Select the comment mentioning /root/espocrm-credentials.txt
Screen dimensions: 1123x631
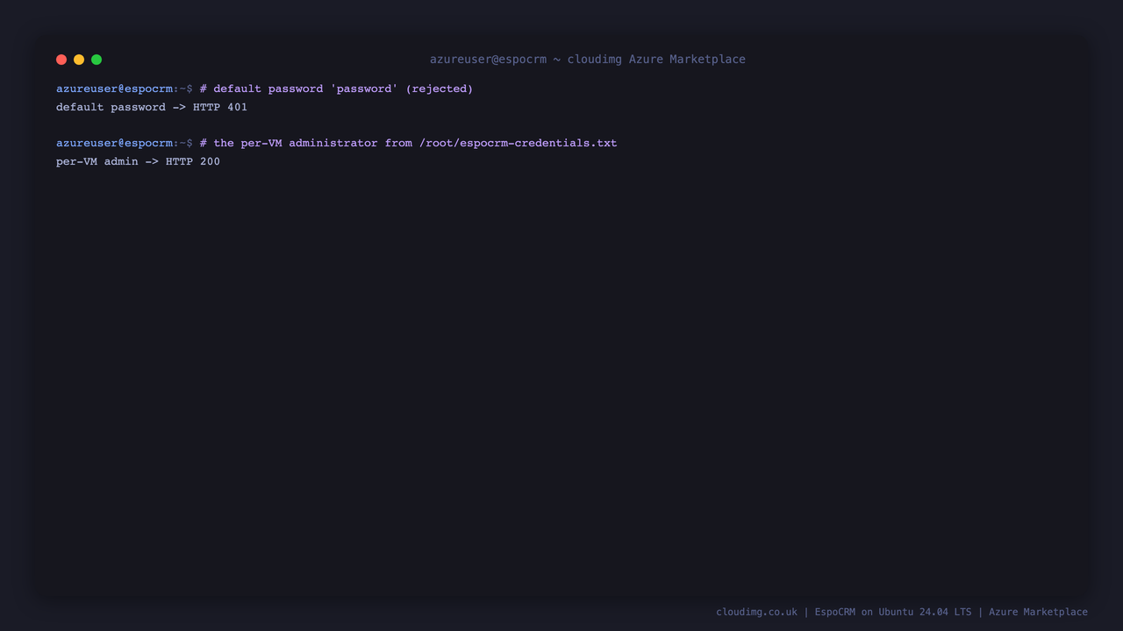[x=408, y=143]
